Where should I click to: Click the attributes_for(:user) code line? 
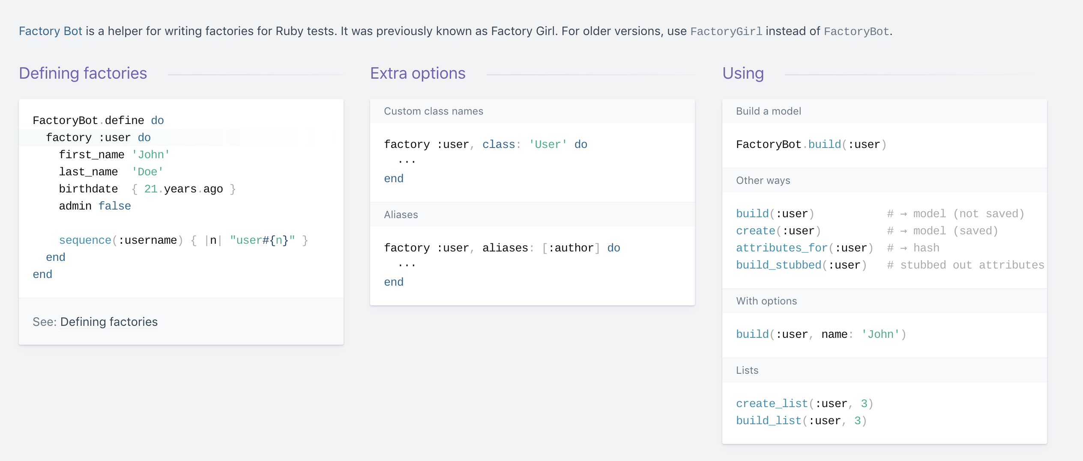click(805, 248)
